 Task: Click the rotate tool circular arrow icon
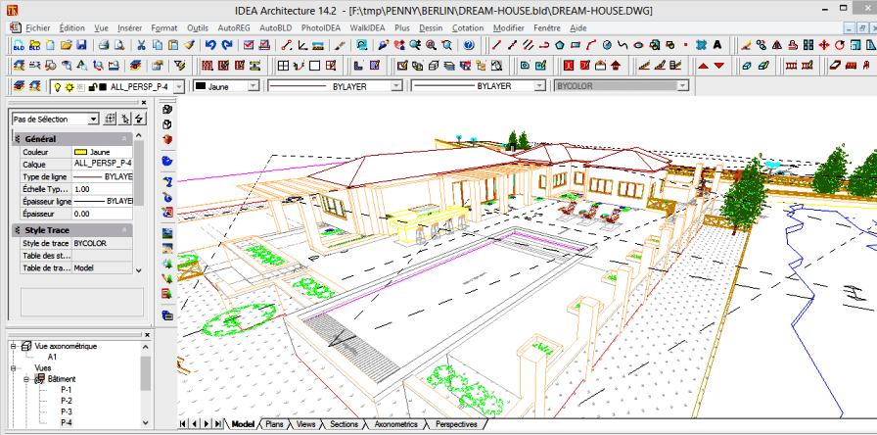[840, 45]
